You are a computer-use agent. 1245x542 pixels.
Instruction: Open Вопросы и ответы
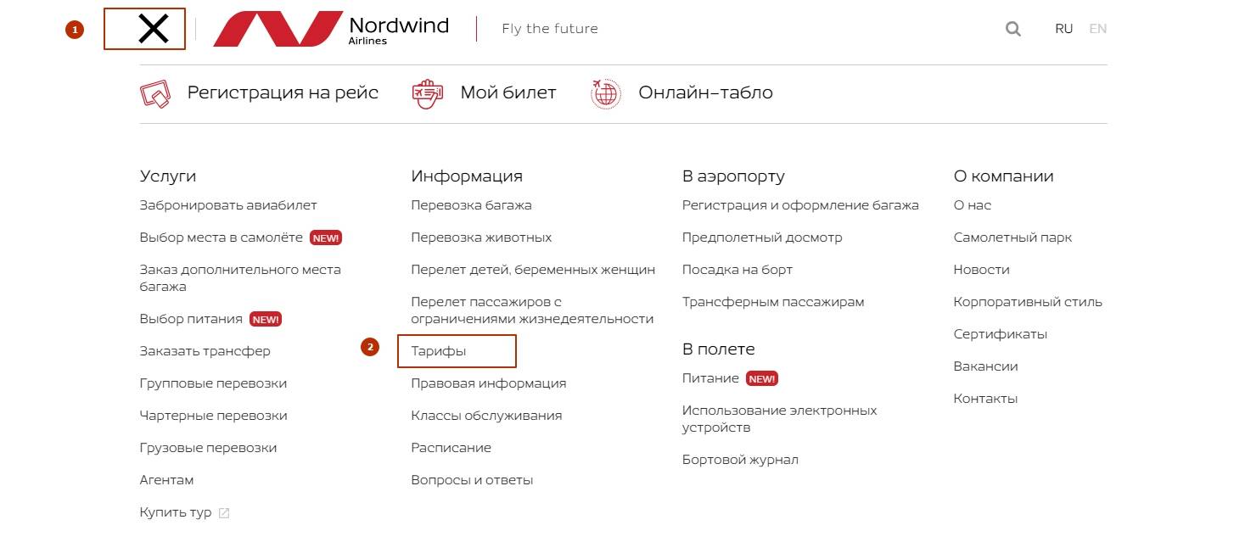point(472,480)
